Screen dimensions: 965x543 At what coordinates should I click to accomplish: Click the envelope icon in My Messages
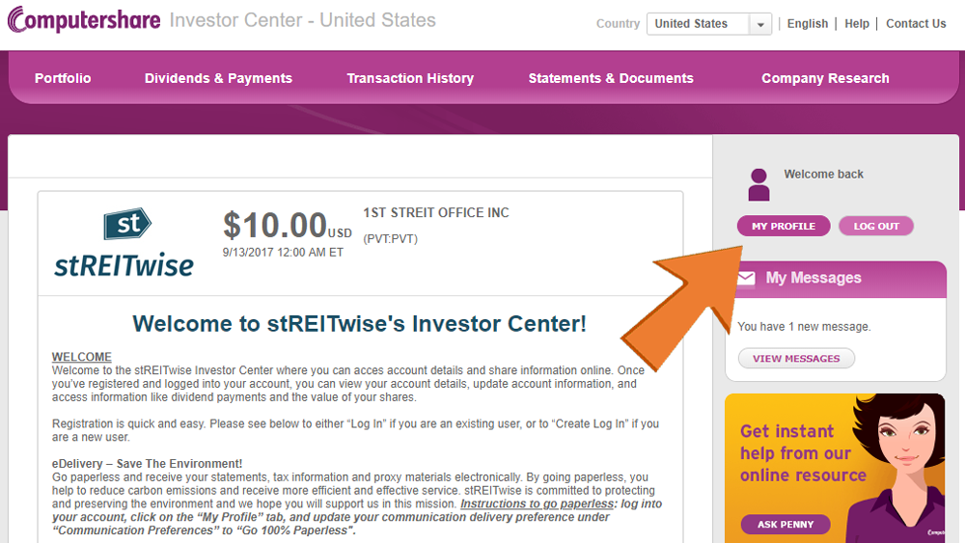point(747,278)
